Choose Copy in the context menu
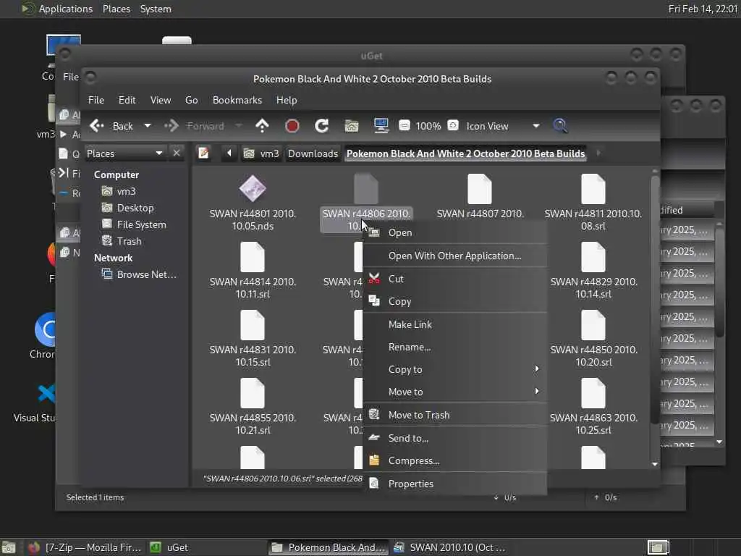This screenshot has height=556, width=741. click(x=455, y=301)
